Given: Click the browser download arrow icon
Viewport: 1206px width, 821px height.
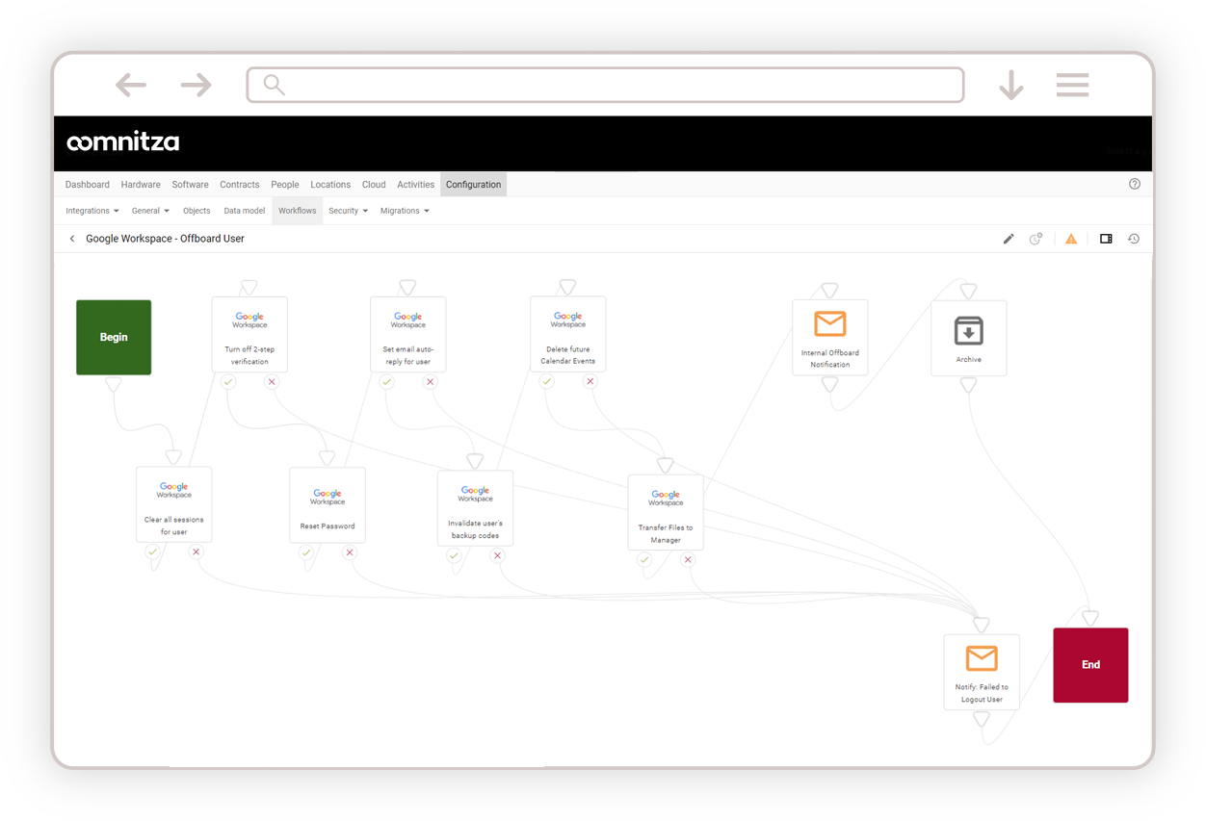Looking at the screenshot, I should coord(1011,85).
